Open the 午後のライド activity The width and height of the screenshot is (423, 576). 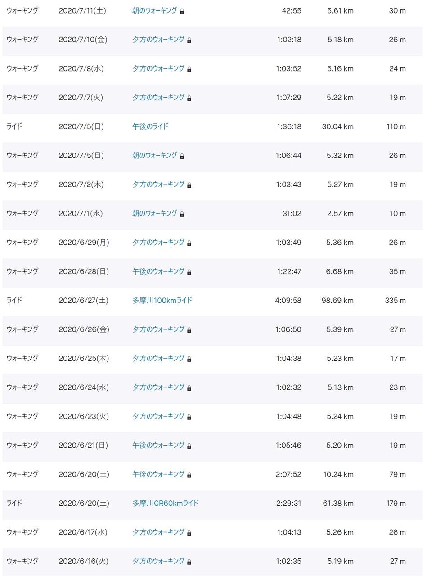coord(150,126)
